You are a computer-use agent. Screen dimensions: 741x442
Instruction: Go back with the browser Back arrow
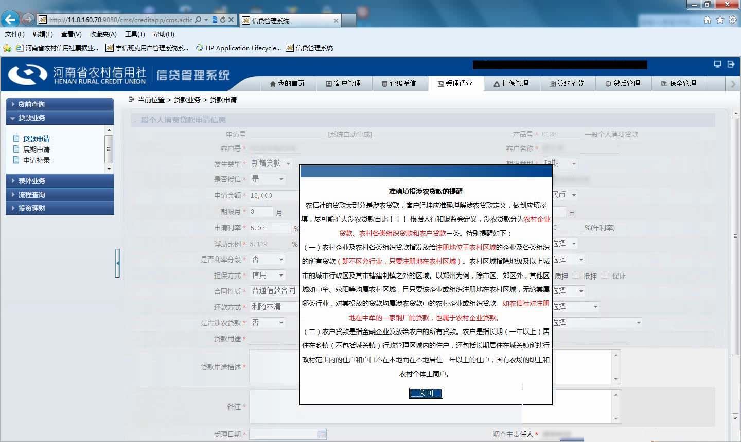pos(10,20)
